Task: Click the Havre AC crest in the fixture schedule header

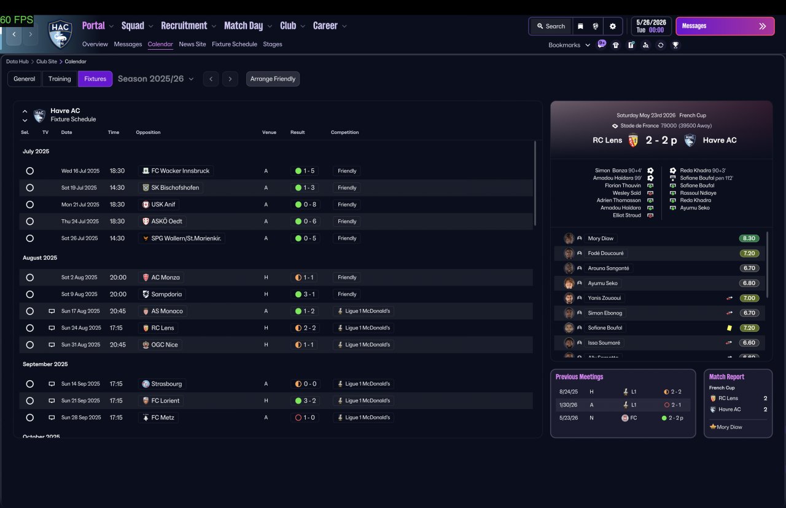Action: pos(39,115)
